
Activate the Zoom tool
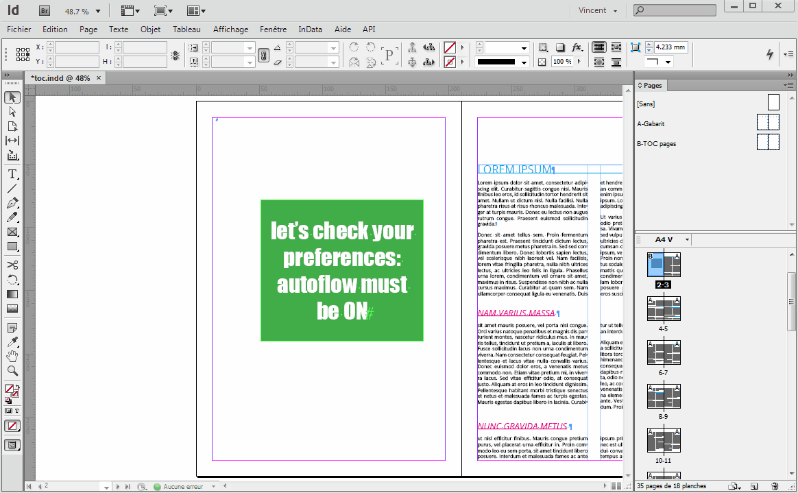click(x=11, y=371)
